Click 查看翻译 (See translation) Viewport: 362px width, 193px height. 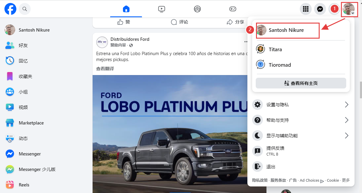[105, 69]
